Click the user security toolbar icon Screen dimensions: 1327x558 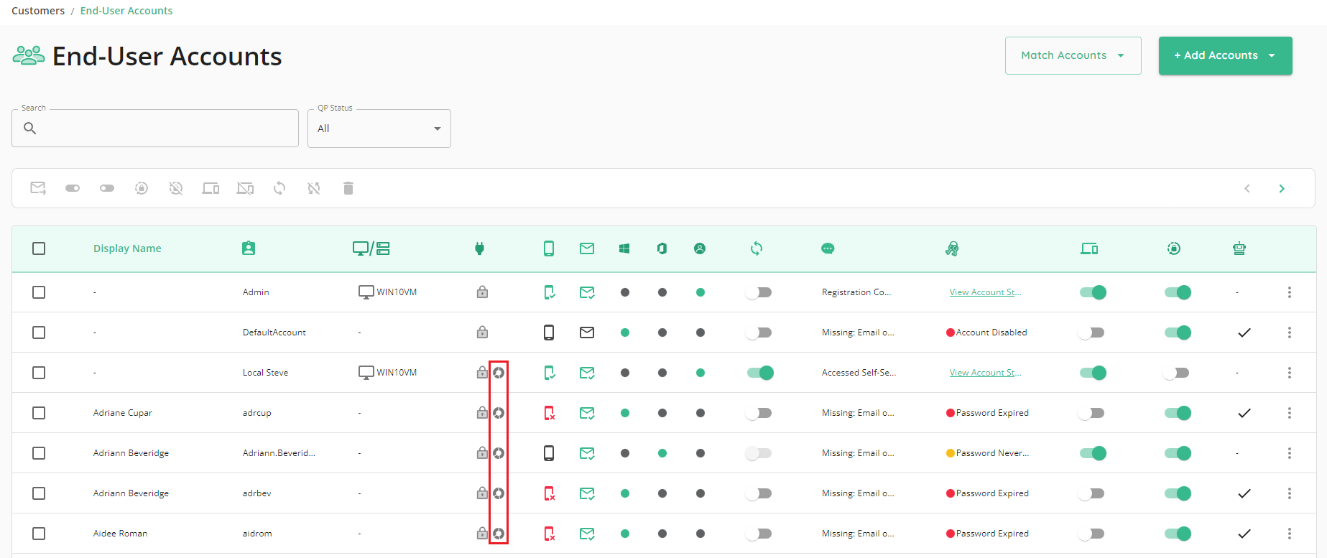tap(142, 188)
